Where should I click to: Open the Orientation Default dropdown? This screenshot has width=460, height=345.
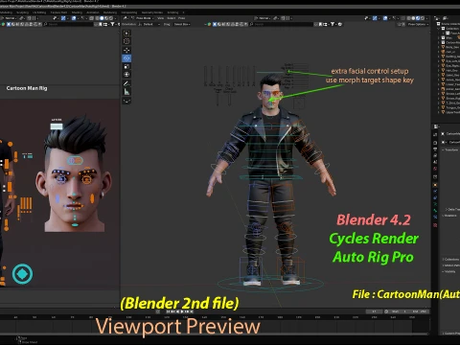coord(149,24)
